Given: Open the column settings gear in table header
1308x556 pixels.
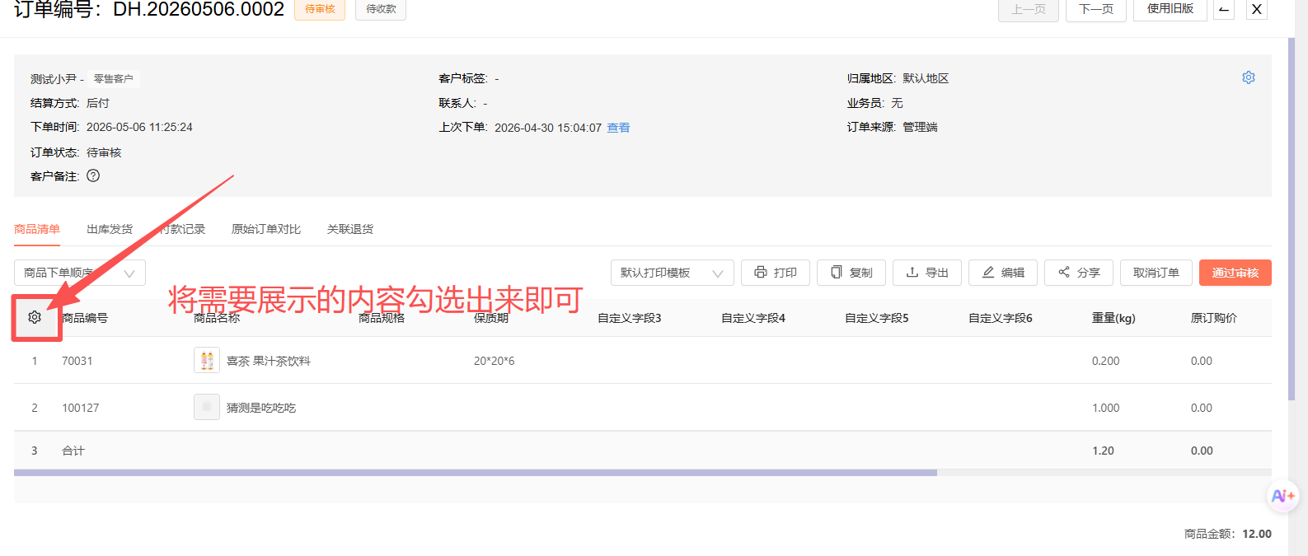Looking at the screenshot, I should point(35,317).
